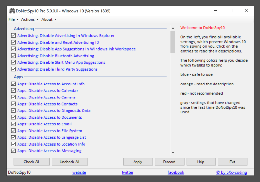Open the pXc-coding copyright link
260x182 pixels.
(231, 172)
